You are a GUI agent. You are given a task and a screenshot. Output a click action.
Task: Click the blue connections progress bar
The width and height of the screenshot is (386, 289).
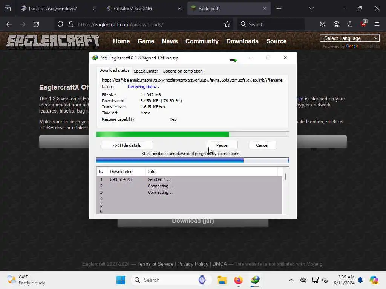pyautogui.click(x=193, y=160)
